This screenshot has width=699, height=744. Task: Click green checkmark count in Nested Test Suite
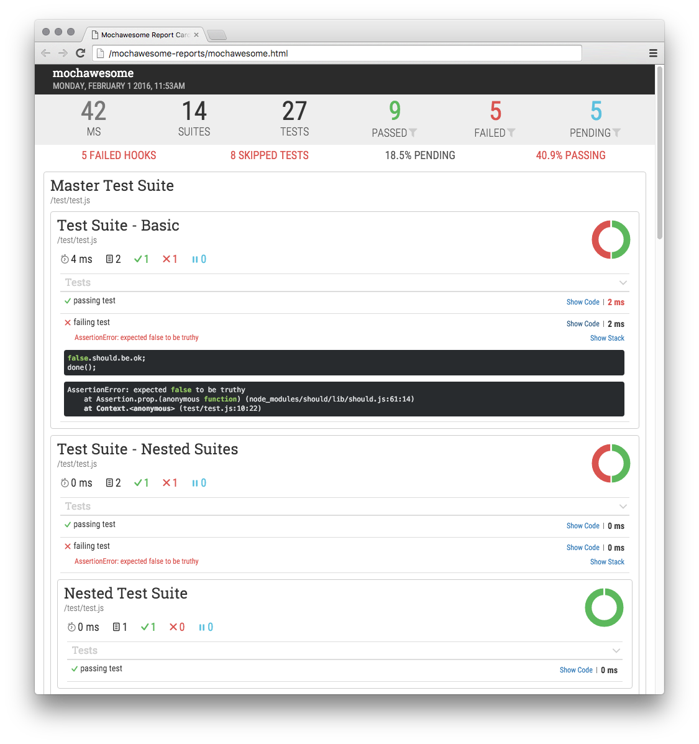point(148,627)
